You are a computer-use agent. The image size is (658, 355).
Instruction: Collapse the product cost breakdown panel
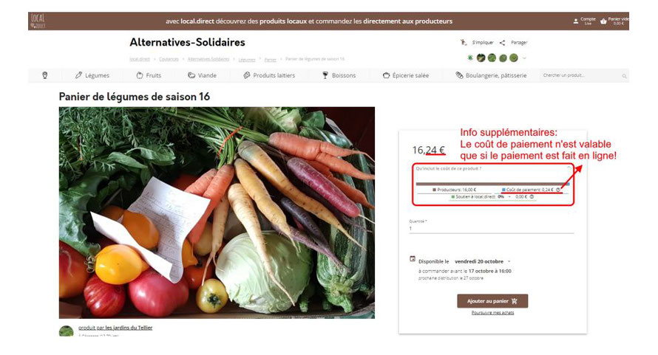coord(569,168)
